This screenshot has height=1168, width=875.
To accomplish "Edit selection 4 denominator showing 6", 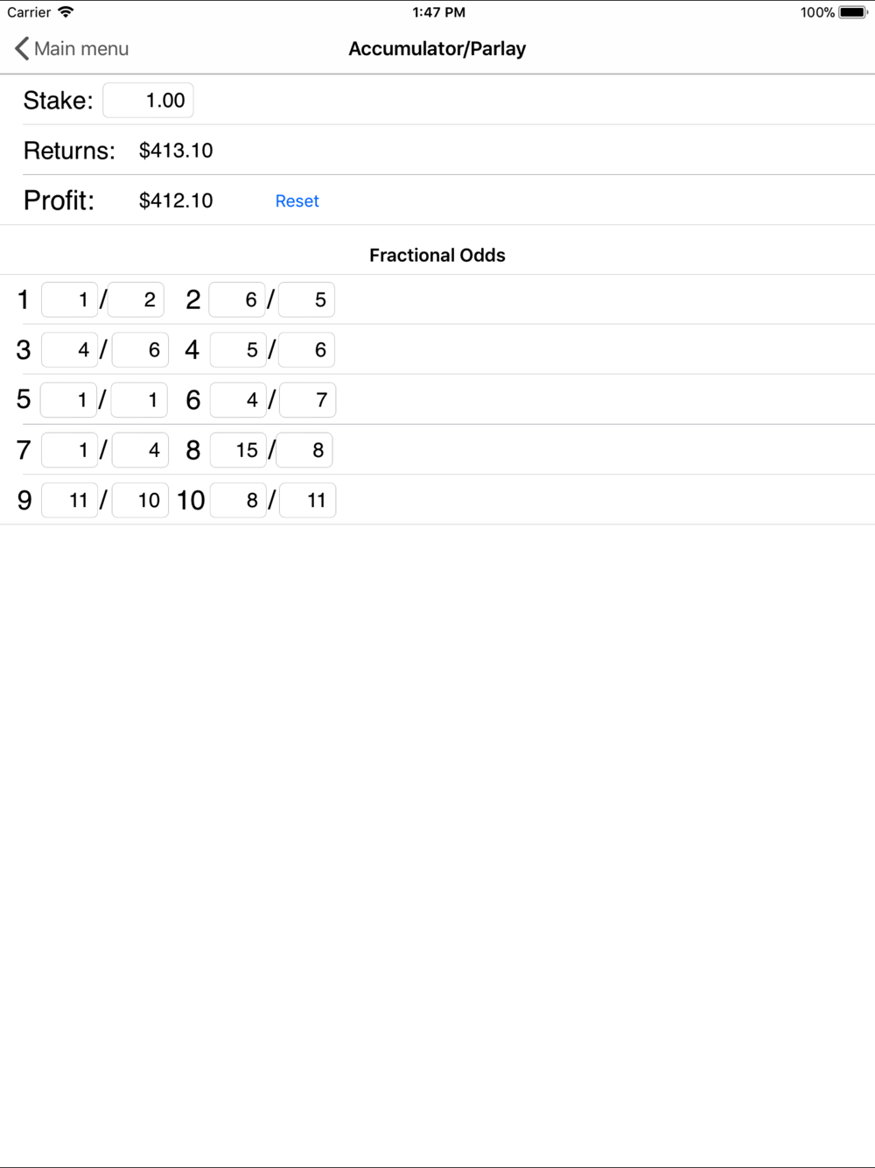I will coord(306,349).
